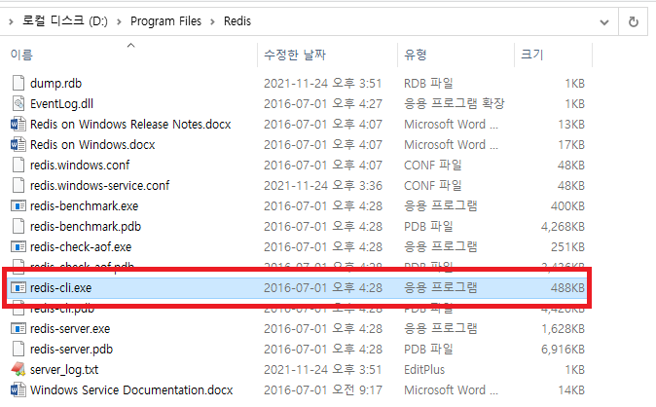Viewport: 656px width, 407px height.
Task: Select redis.windows-service.conf file name
Action: tap(99, 186)
